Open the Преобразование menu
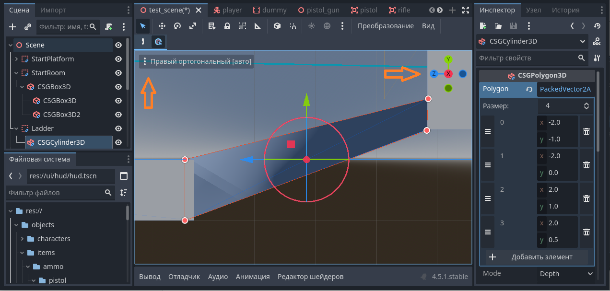Screen dimensions: 610x291 [386, 26]
